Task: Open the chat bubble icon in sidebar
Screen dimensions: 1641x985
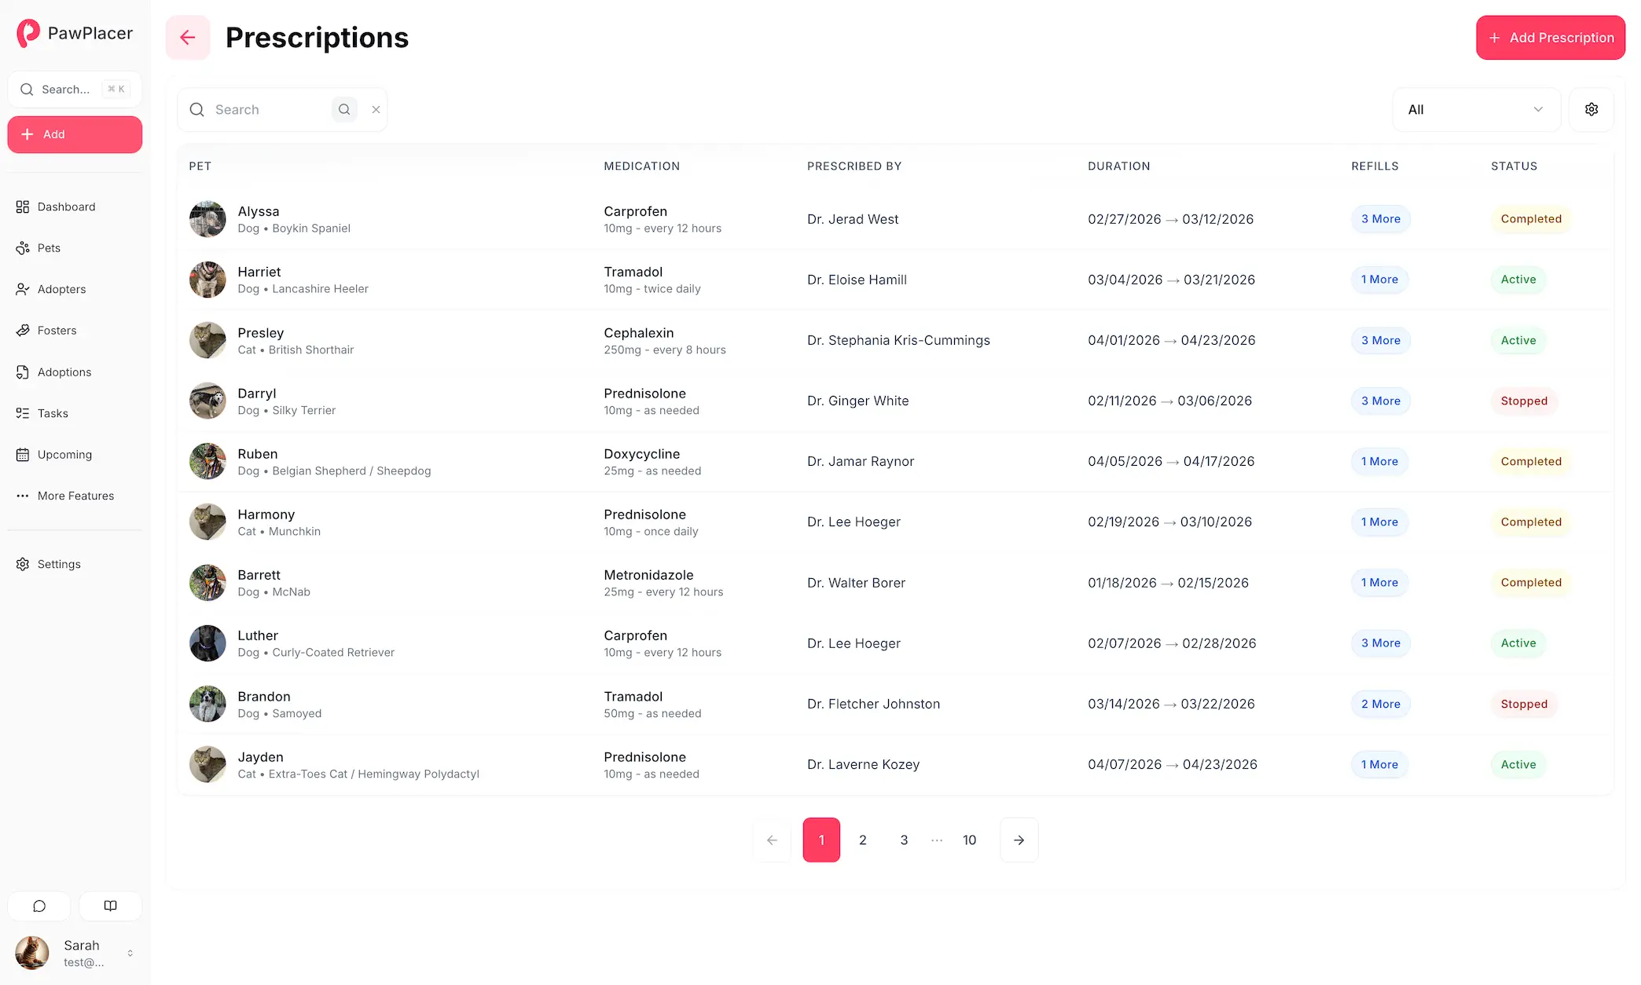Action: click(x=39, y=906)
